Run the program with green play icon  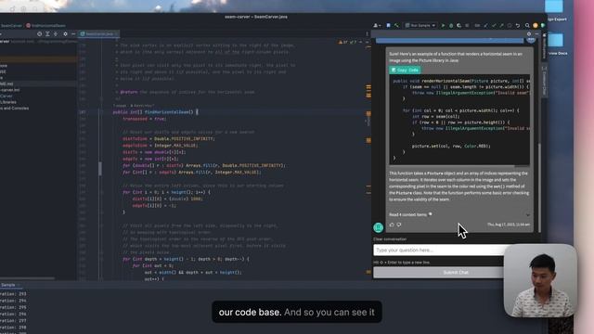443,25
